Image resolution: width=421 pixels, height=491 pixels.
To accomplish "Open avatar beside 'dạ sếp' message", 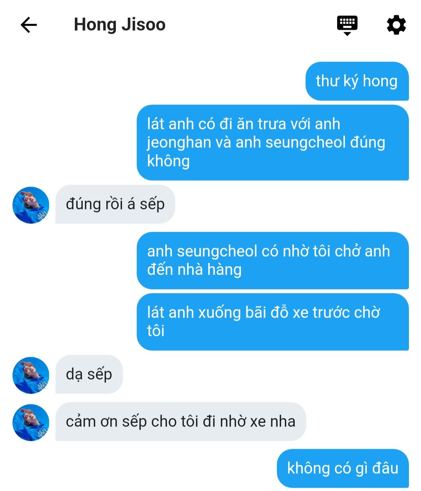I will (x=31, y=375).
